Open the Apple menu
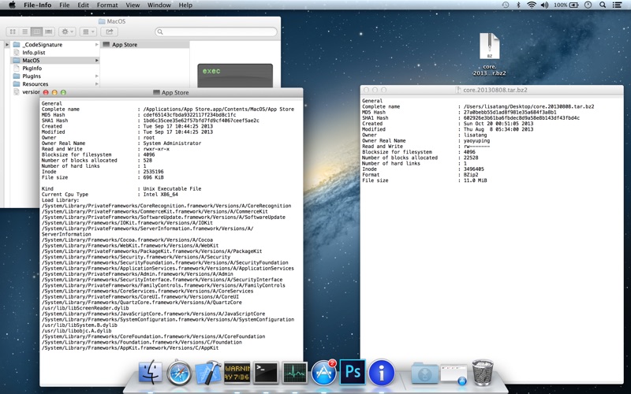This screenshot has width=631, height=394. pos(12,5)
